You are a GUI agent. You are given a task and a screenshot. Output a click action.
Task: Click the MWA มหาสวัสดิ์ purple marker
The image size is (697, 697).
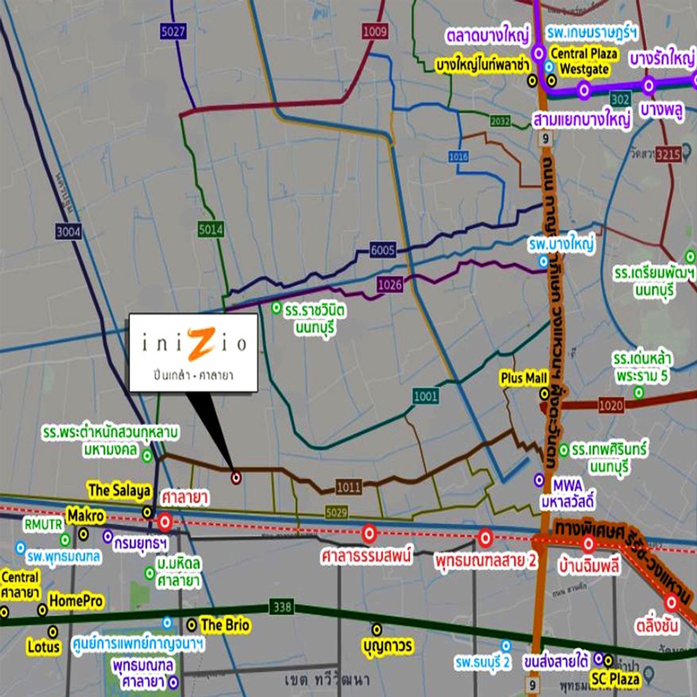[x=539, y=480]
